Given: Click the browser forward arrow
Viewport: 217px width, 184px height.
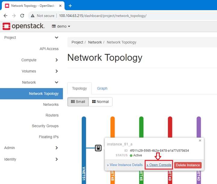Looking at the screenshot, I should pos(14,16).
